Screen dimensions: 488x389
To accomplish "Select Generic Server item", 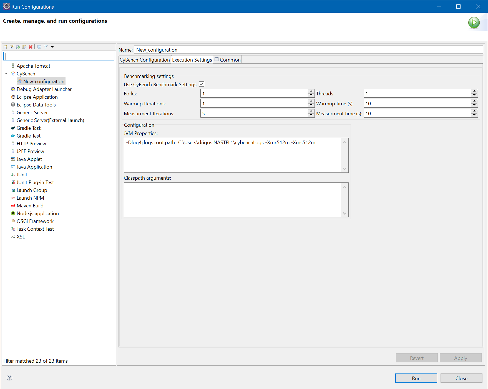I will (x=32, y=112).
